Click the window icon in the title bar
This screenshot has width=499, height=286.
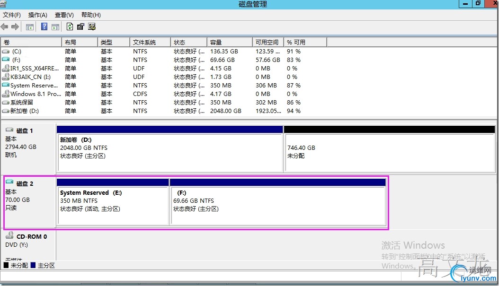click(x=3, y=4)
